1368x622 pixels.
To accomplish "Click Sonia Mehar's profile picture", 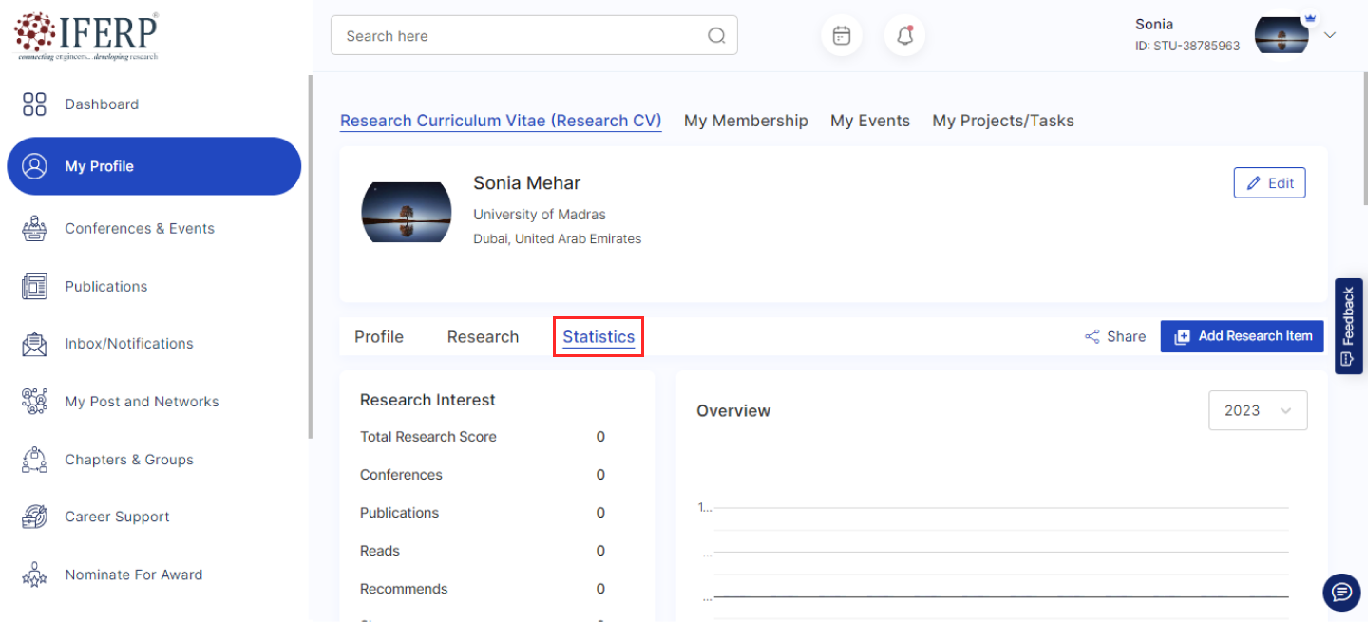I will tap(407, 212).
